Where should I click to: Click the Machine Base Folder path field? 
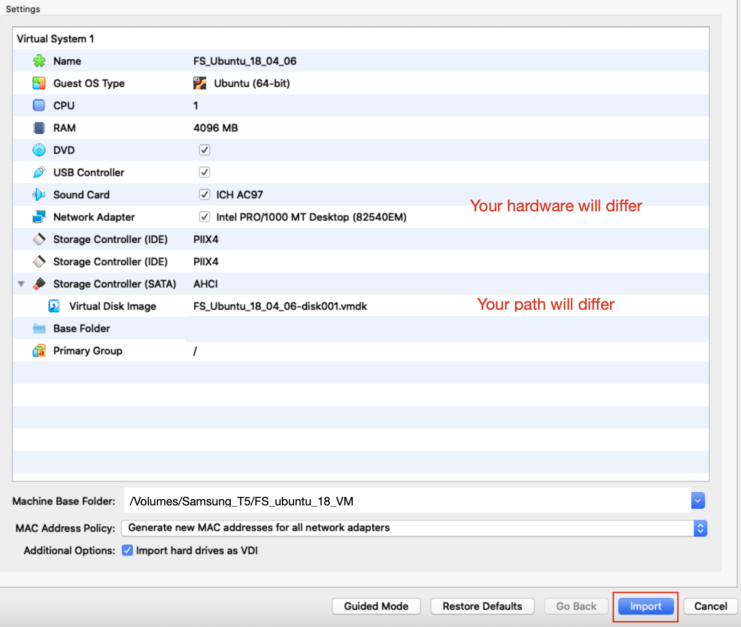[x=407, y=501]
